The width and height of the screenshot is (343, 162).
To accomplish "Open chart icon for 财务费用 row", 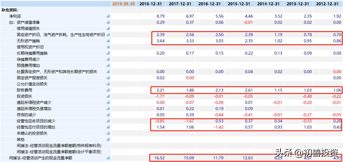I will click(x=108, y=90).
